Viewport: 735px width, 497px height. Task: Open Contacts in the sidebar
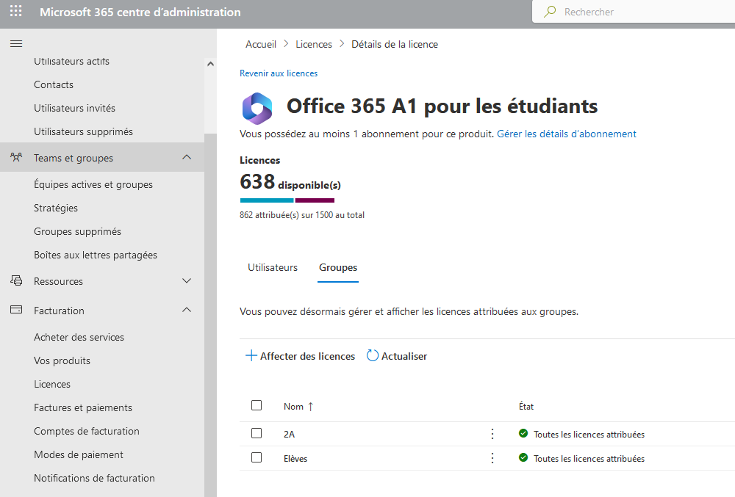pyautogui.click(x=54, y=84)
